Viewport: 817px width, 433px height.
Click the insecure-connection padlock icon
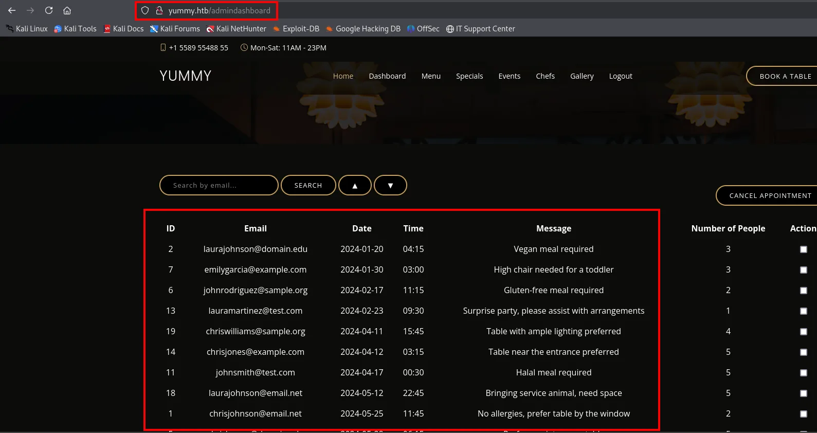(x=159, y=10)
